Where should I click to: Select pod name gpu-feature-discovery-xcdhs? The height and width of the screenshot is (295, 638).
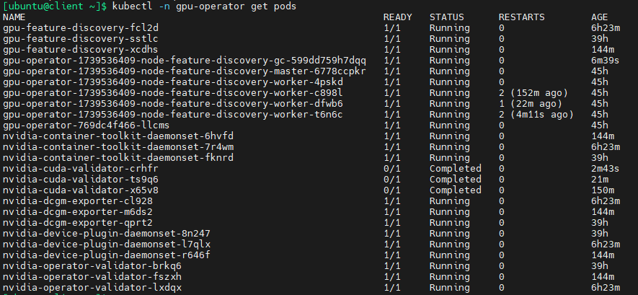click(81, 50)
